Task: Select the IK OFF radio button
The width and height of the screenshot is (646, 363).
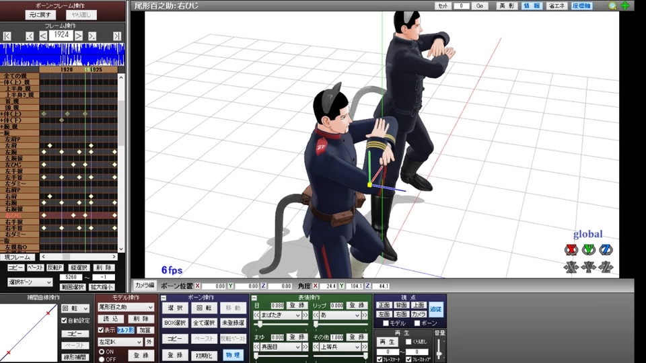Action: point(102,359)
